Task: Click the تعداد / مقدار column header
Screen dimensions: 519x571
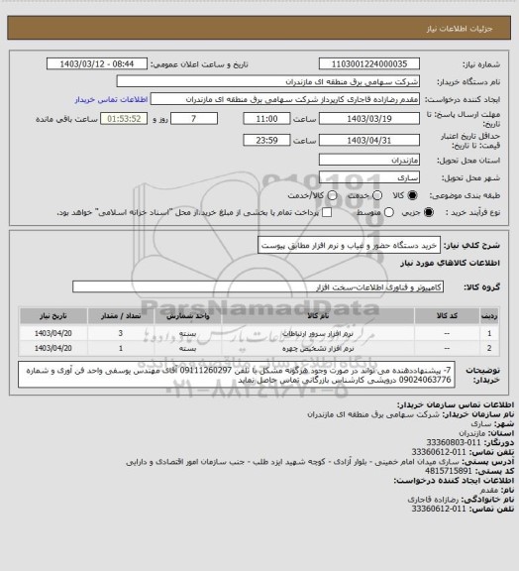Action: 121,316
